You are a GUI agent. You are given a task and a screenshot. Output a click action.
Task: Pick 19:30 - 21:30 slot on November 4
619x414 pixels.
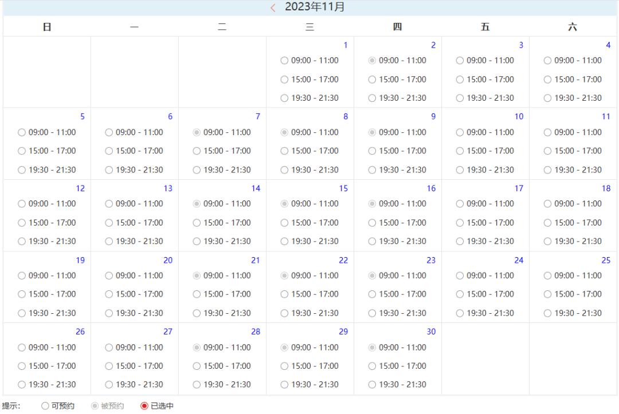547,98
